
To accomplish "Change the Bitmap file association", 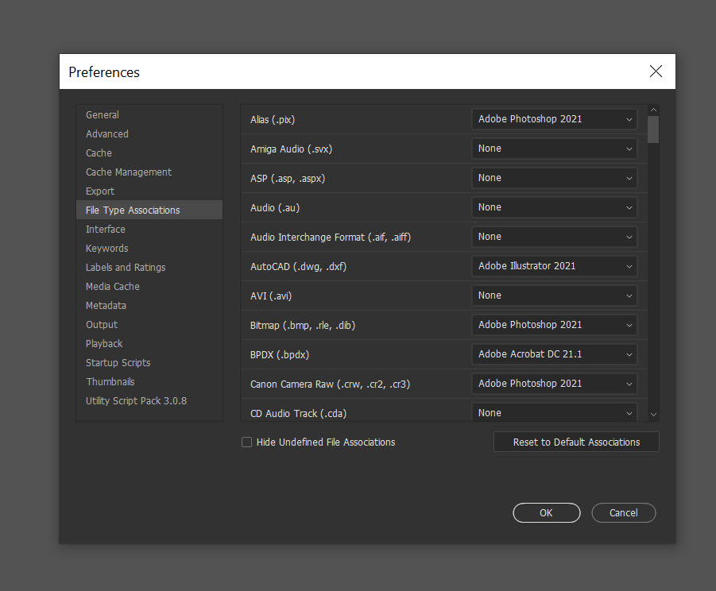I will pyautogui.click(x=554, y=324).
